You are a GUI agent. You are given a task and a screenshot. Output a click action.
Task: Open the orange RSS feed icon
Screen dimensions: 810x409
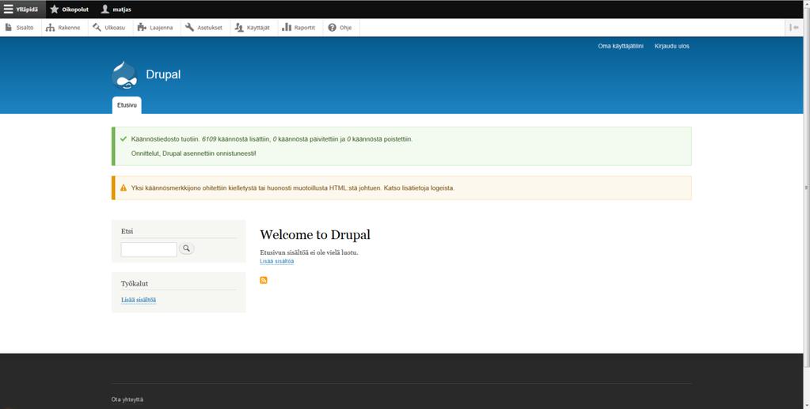coord(264,280)
